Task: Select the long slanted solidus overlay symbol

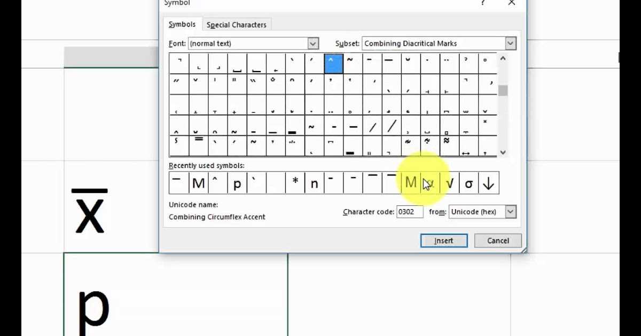Action: pos(390,126)
